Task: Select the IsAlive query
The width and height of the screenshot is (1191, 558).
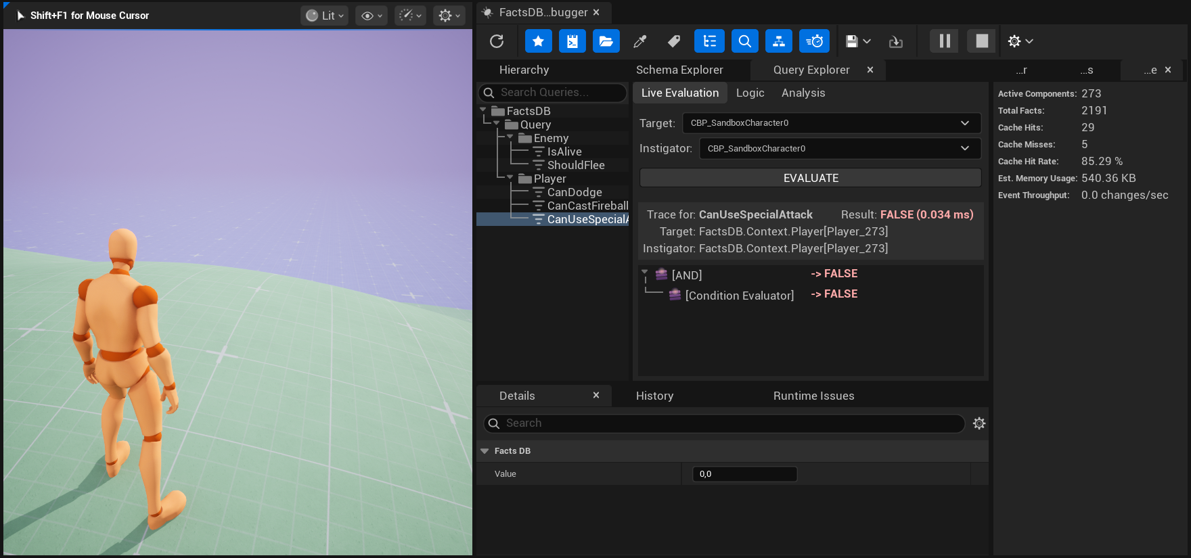Action: pyautogui.click(x=564, y=152)
